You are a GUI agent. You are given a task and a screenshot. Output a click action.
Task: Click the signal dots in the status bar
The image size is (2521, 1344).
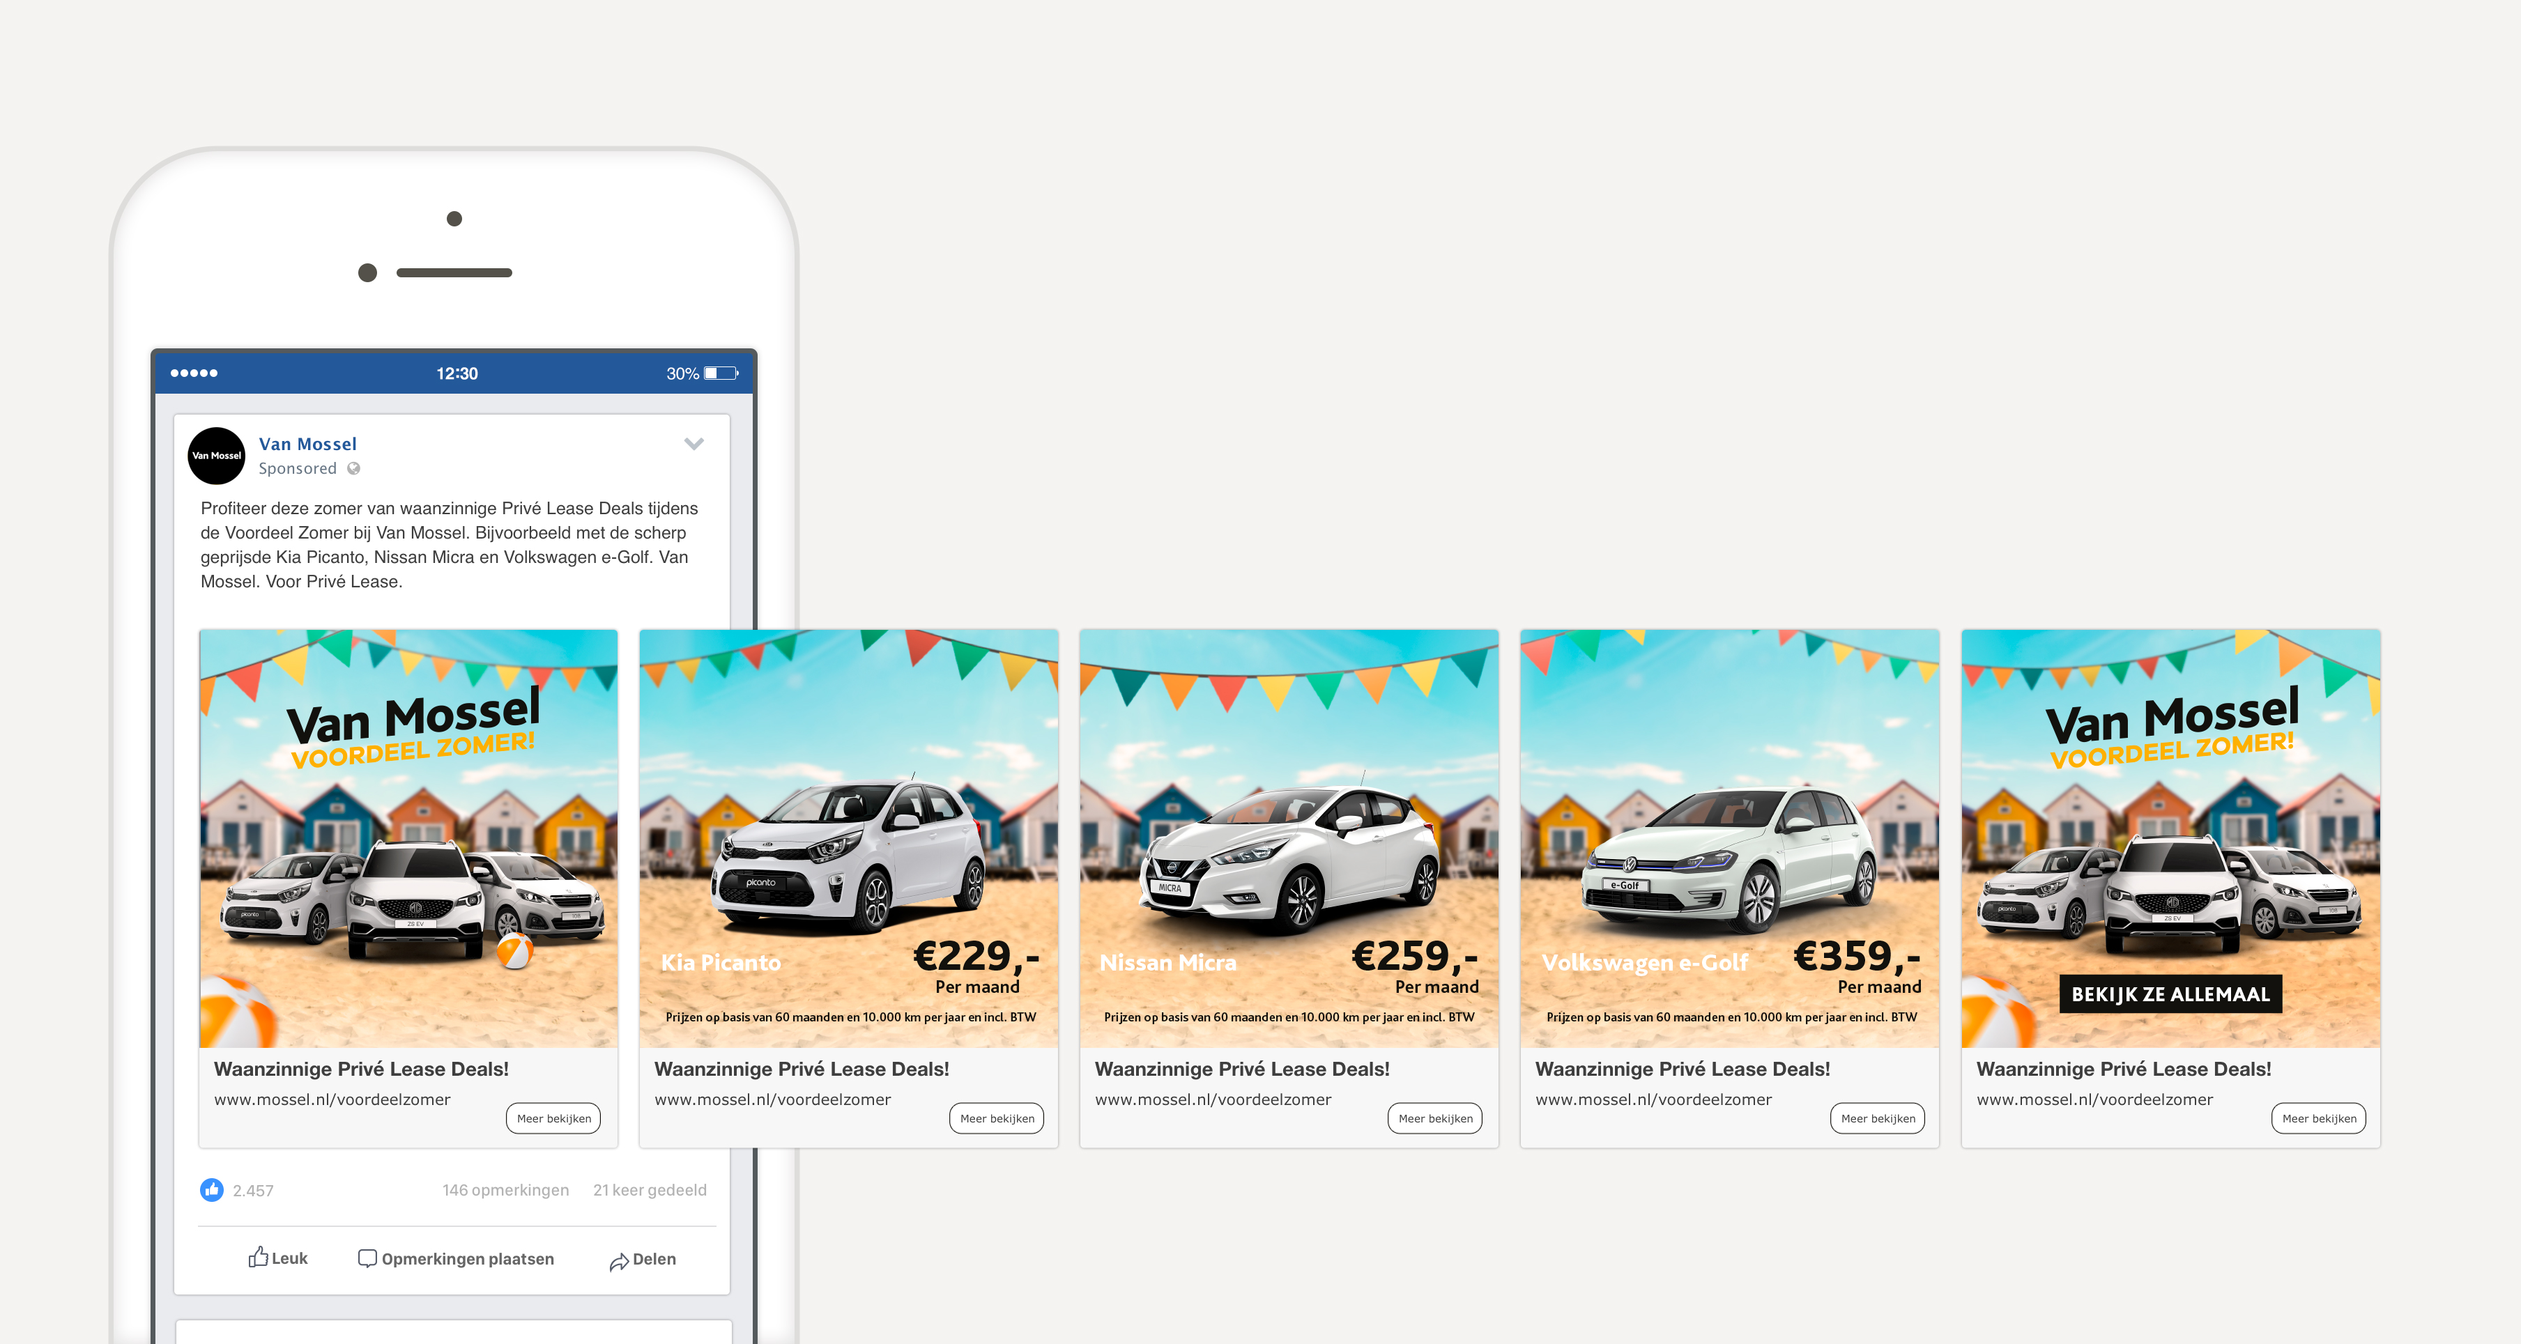click(x=194, y=373)
